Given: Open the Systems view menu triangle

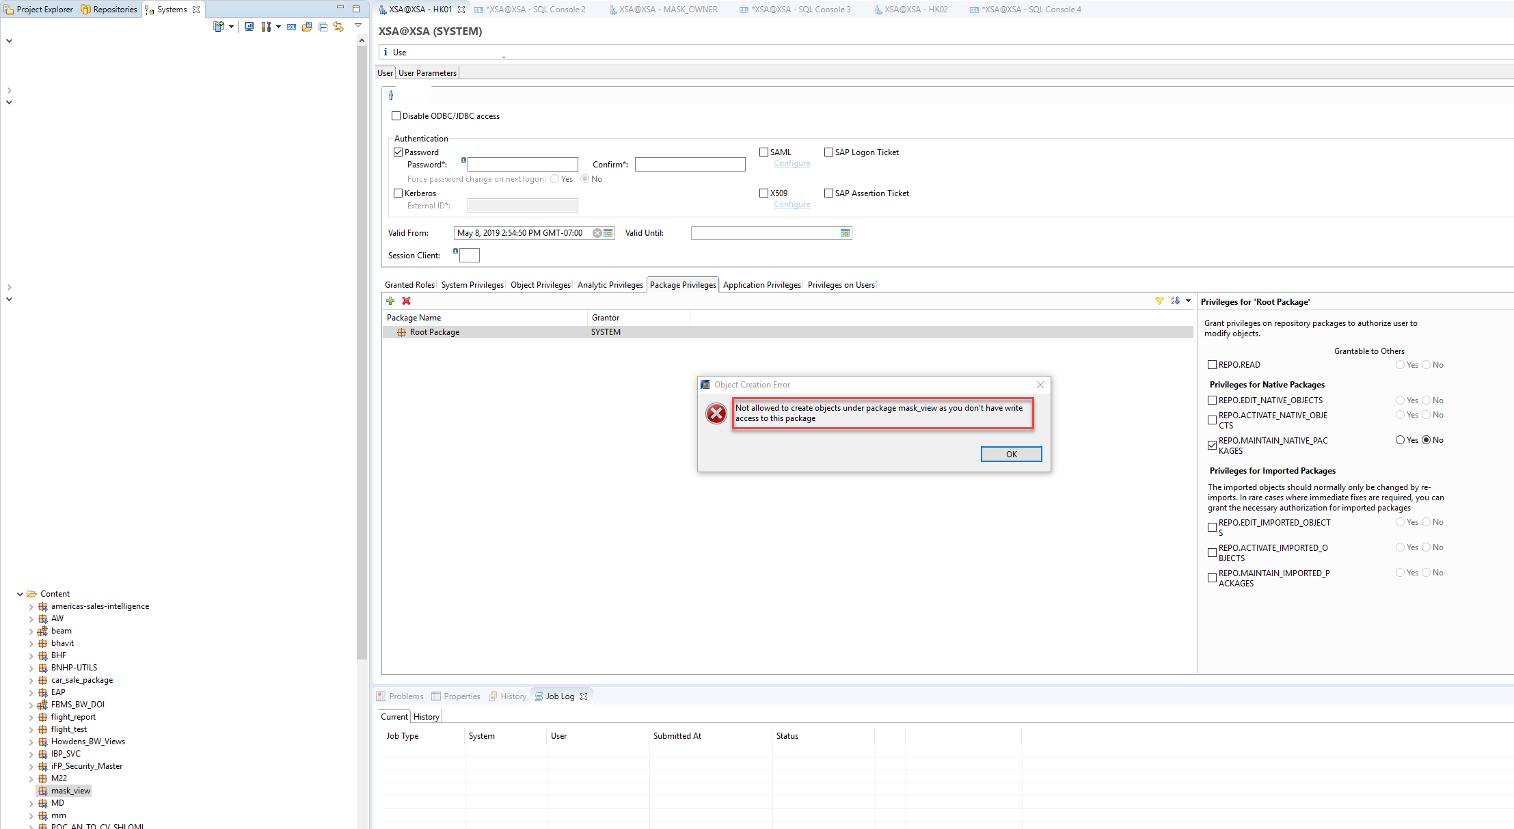Looking at the screenshot, I should [357, 25].
